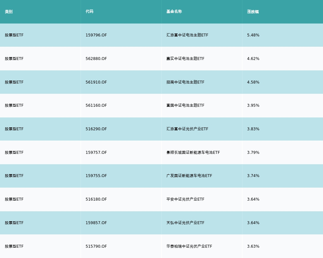Select fund code 516180.OF
The image size is (323, 258).
(96, 199)
